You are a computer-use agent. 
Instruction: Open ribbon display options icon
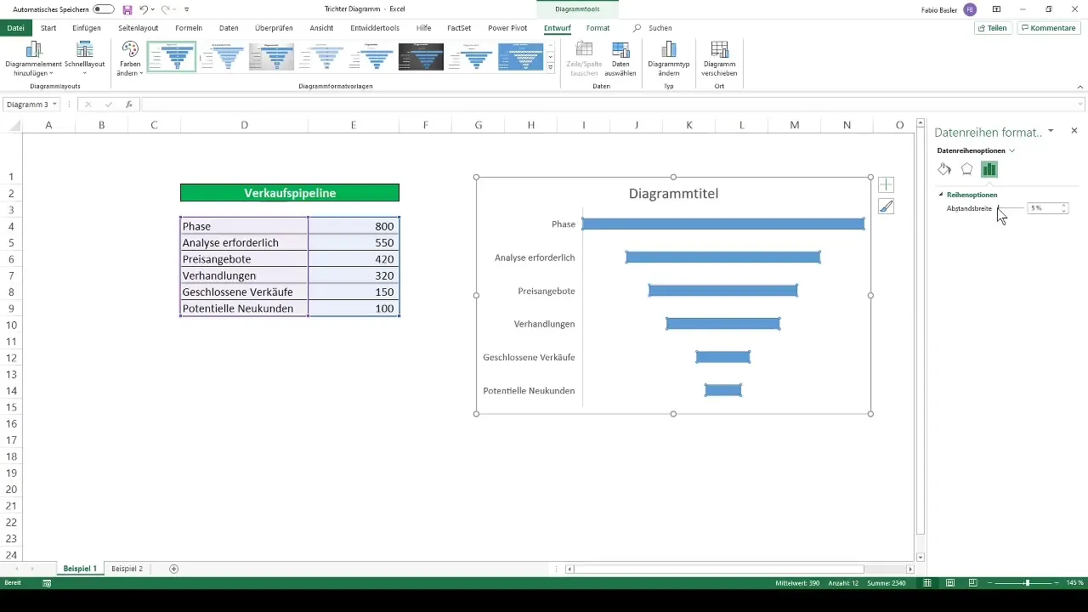[x=996, y=9]
